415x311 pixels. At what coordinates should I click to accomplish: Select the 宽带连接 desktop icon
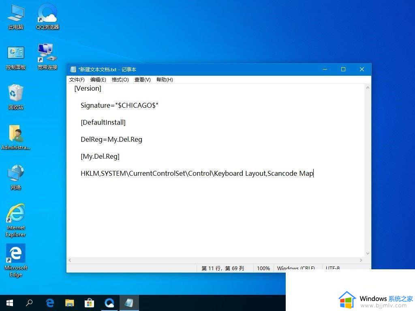pos(47,56)
